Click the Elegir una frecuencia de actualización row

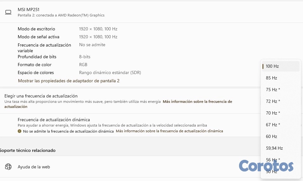[41, 96]
